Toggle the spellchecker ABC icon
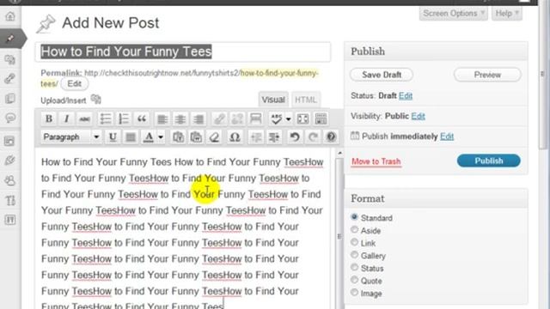 [277, 119]
